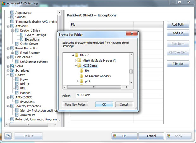The width and height of the screenshot is (196, 143).
Task: Open the help question mark button
Action: (8, 136)
